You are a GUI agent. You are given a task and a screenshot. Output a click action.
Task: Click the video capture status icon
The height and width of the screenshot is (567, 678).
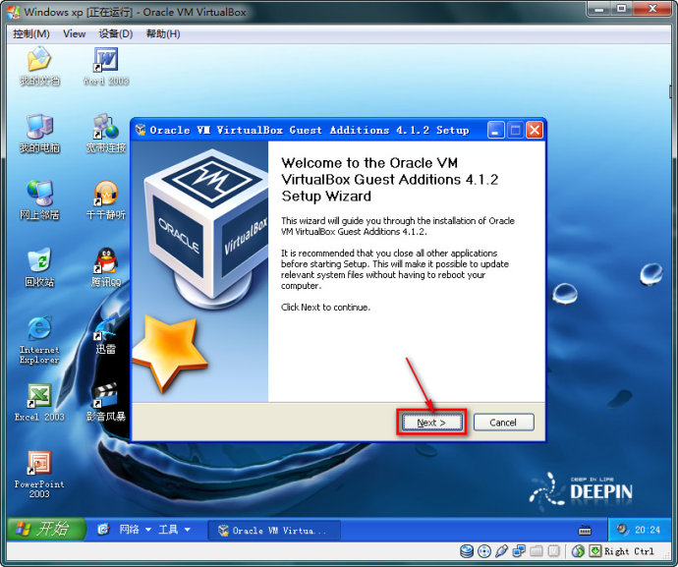pyautogui.click(x=553, y=551)
